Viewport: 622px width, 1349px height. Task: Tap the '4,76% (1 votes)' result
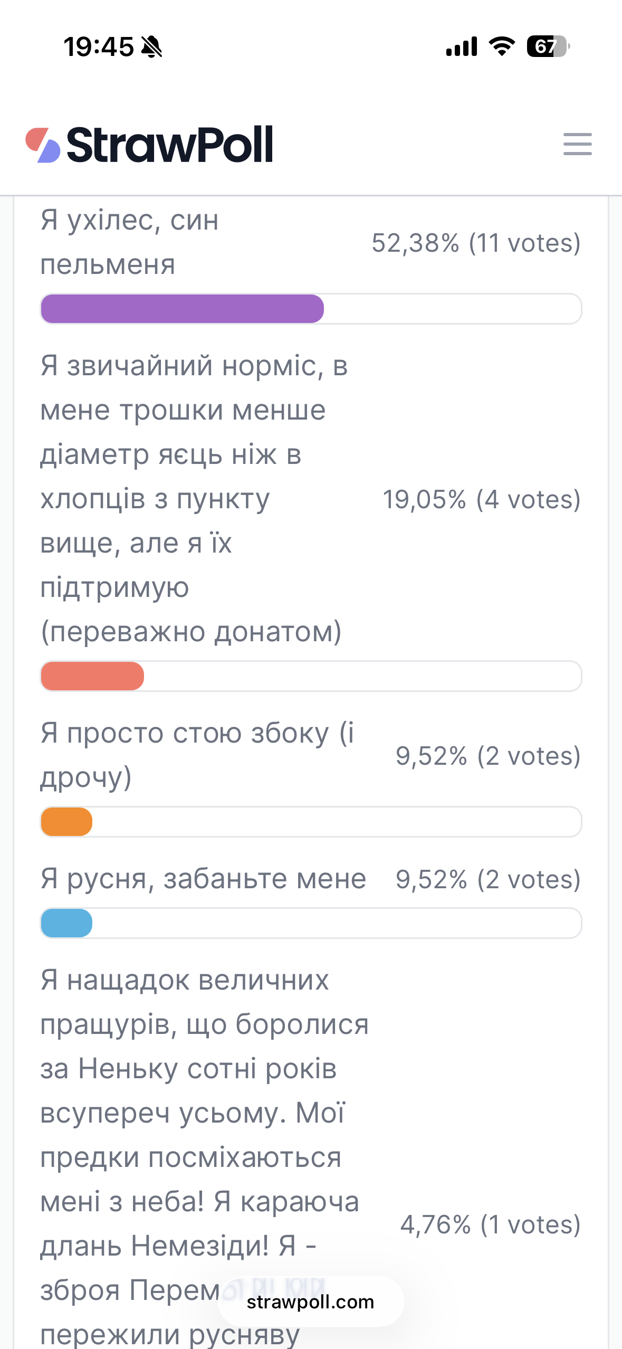click(490, 1224)
